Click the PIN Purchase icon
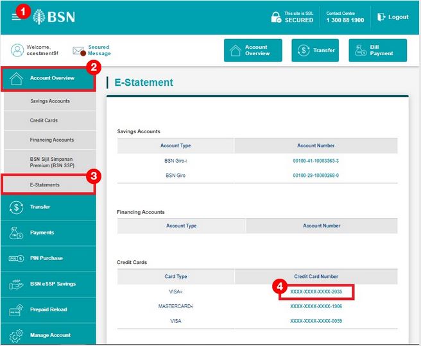Viewport: 421px width, 346px height. coord(16,258)
